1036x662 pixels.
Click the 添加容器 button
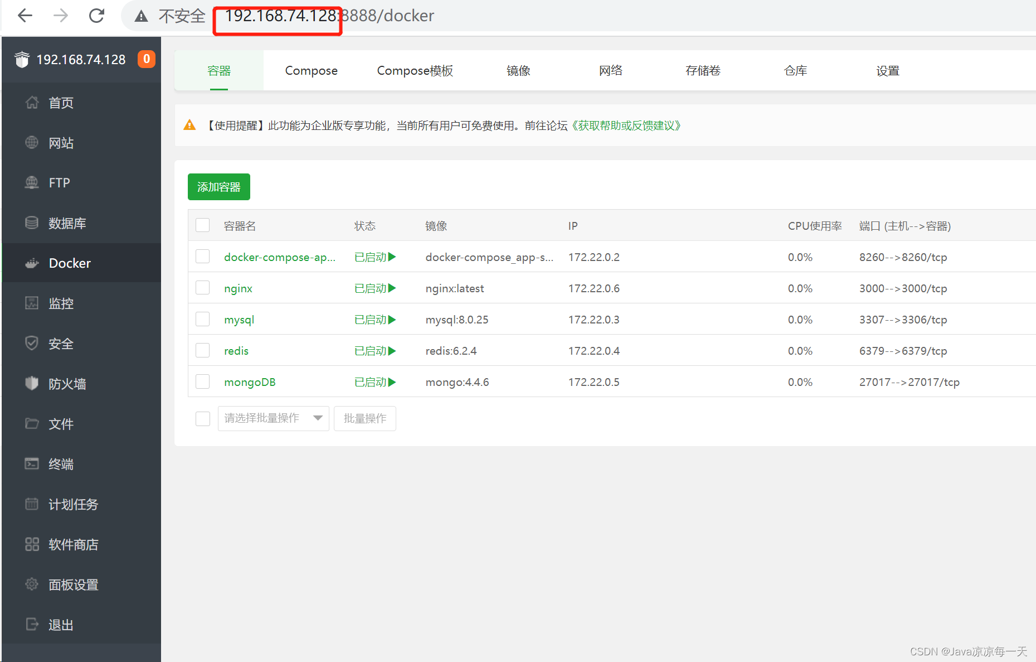218,187
